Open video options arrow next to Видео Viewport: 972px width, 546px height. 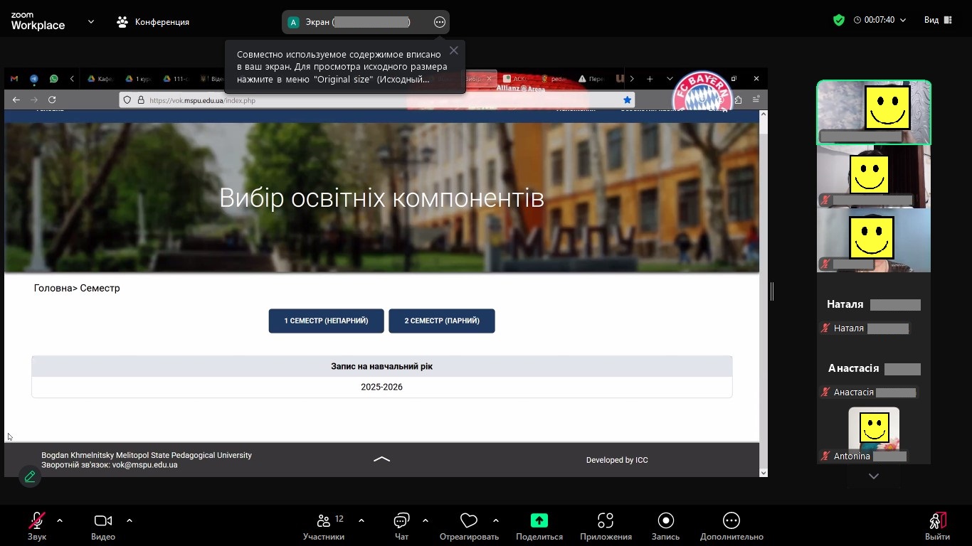click(x=130, y=520)
